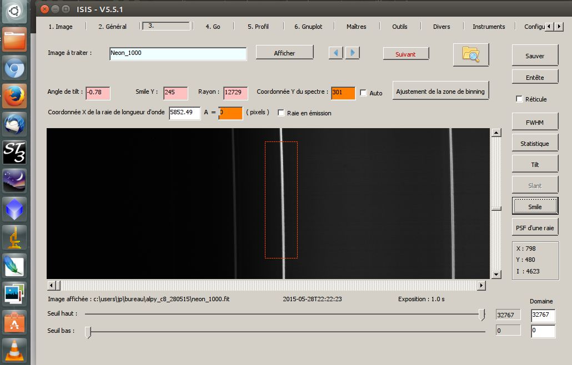572x365 pixels.
Task: Click the folder search browse icon
Action: click(x=471, y=55)
